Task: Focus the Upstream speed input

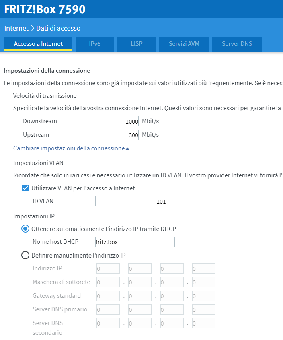Action: click(117, 135)
